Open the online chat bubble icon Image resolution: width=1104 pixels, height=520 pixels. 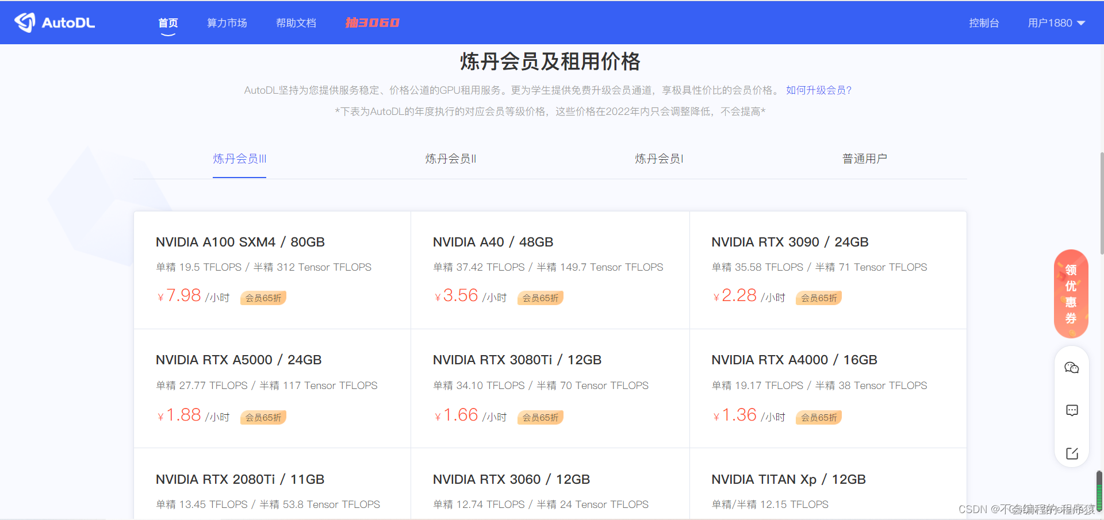coord(1071,410)
